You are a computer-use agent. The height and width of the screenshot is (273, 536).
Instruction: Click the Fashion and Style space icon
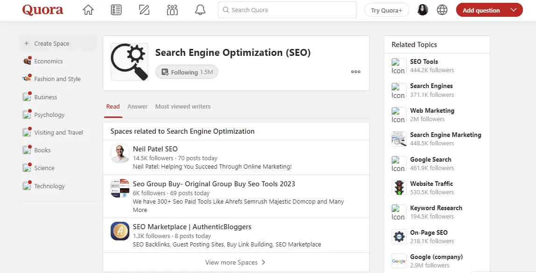pyautogui.click(x=27, y=79)
